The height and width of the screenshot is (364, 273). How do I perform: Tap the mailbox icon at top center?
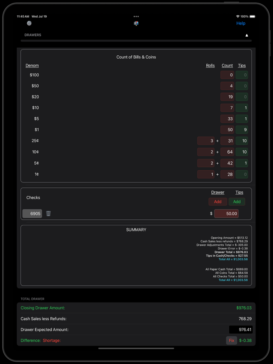[x=136, y=23]
